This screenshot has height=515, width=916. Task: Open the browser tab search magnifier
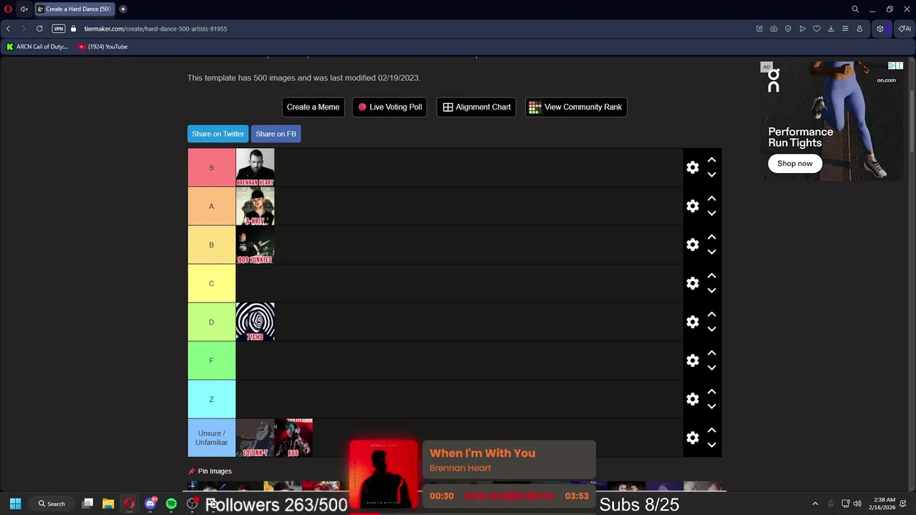855,9
